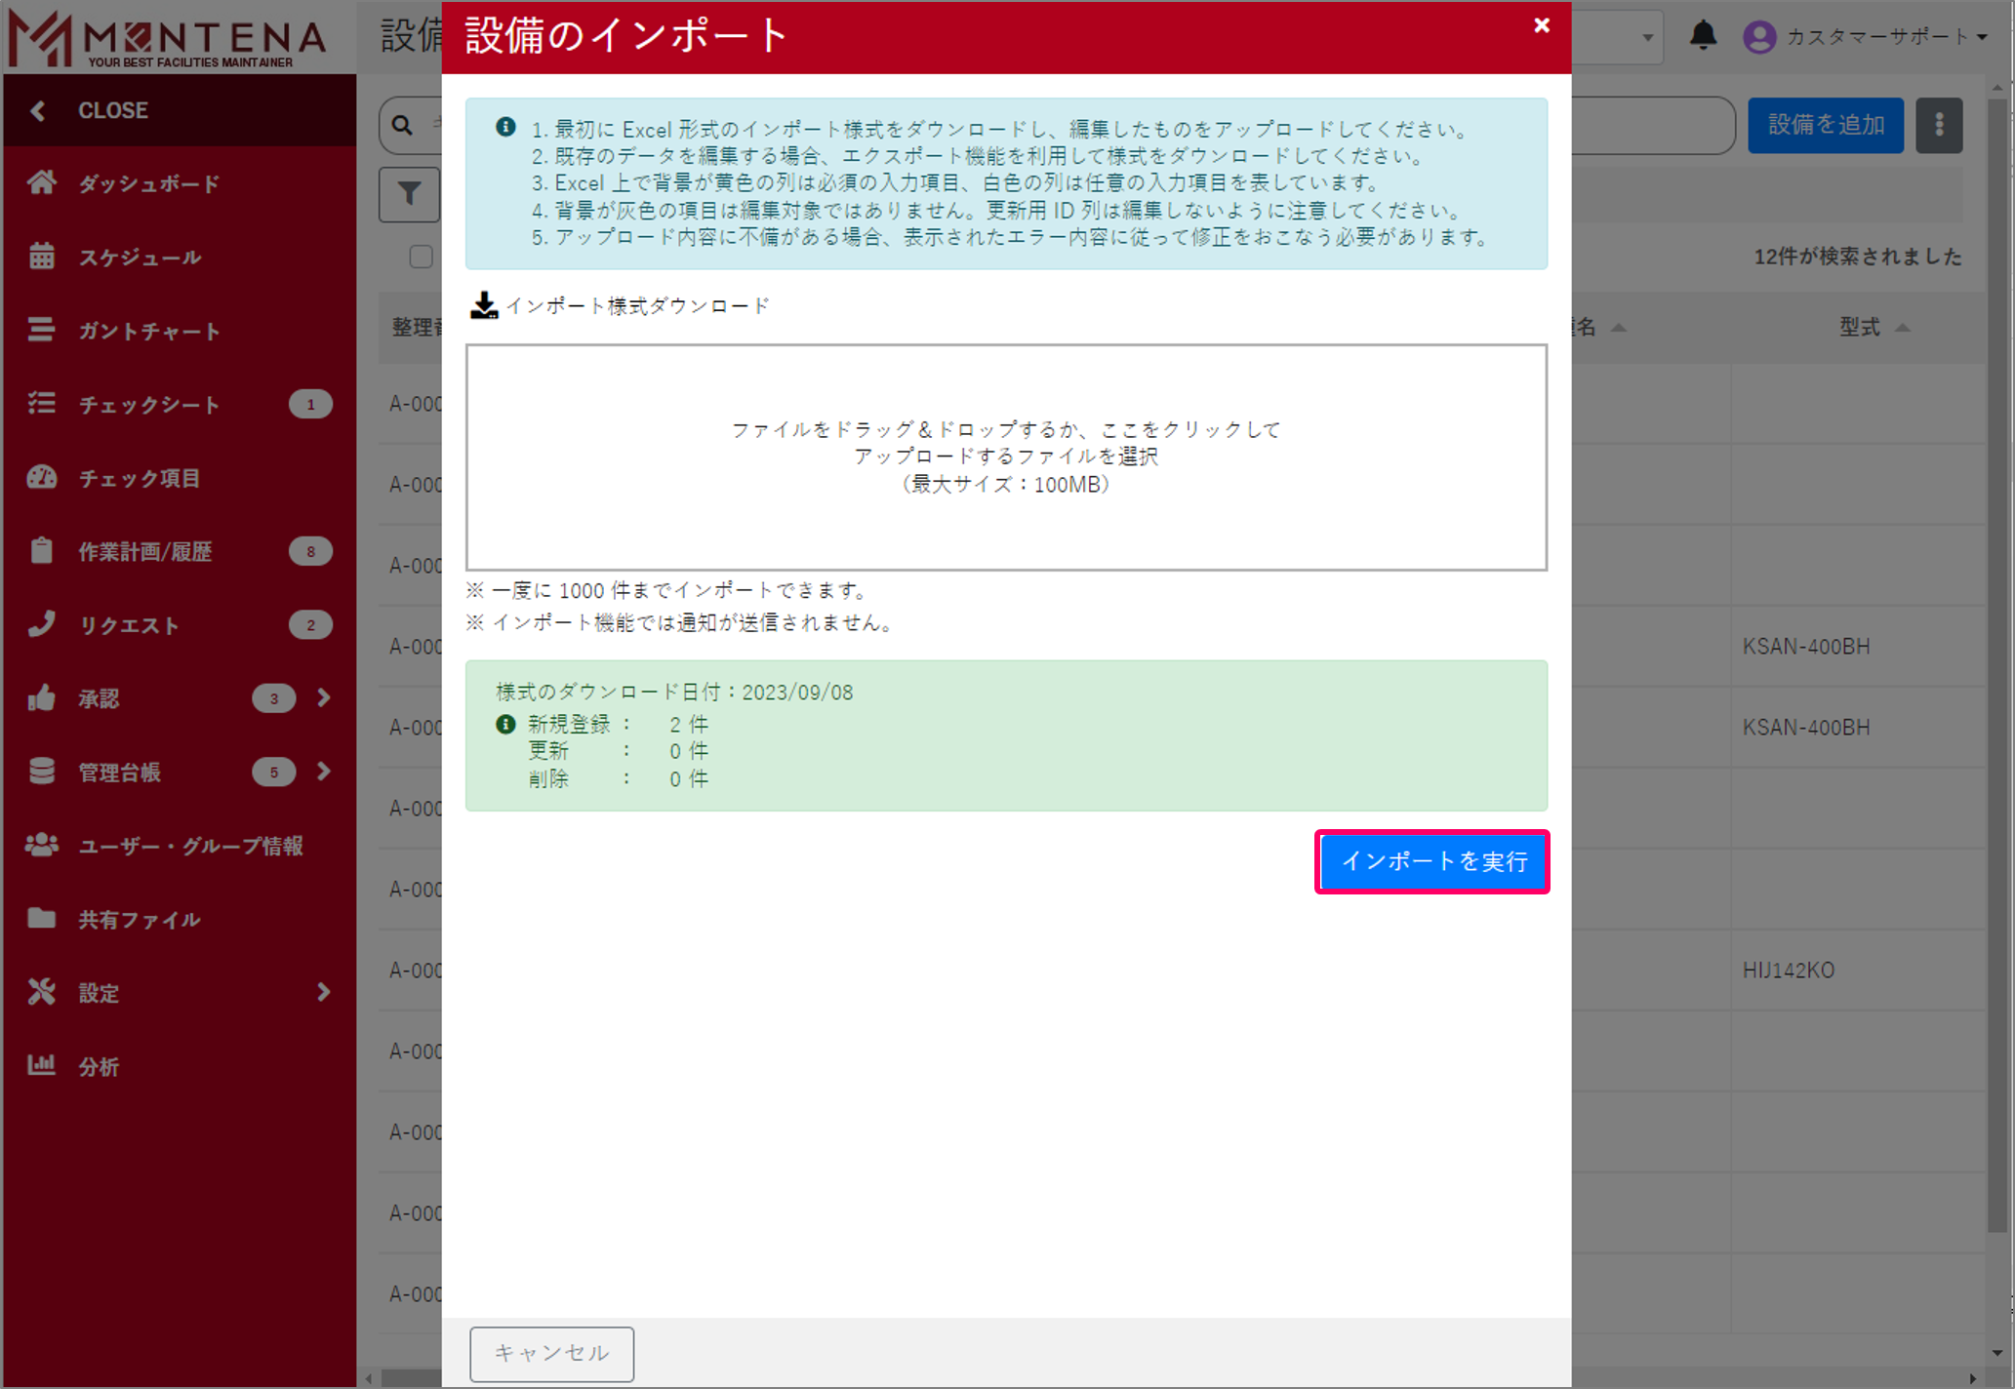This screenshot has width=2015, height=1389.
Task: Expand the 承認 submenu chevron
Action: [322, 698]
